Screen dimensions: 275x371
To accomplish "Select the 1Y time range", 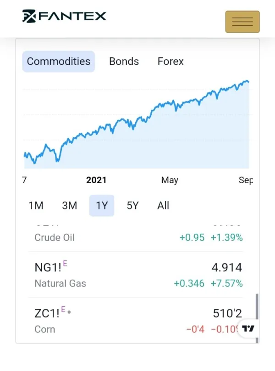I will coord(102,206).
